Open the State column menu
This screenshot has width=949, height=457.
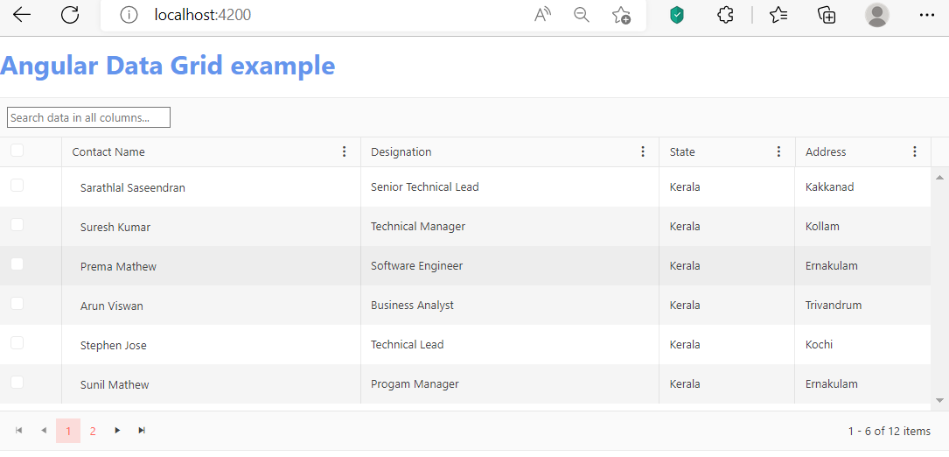click(x=778, y=151)
